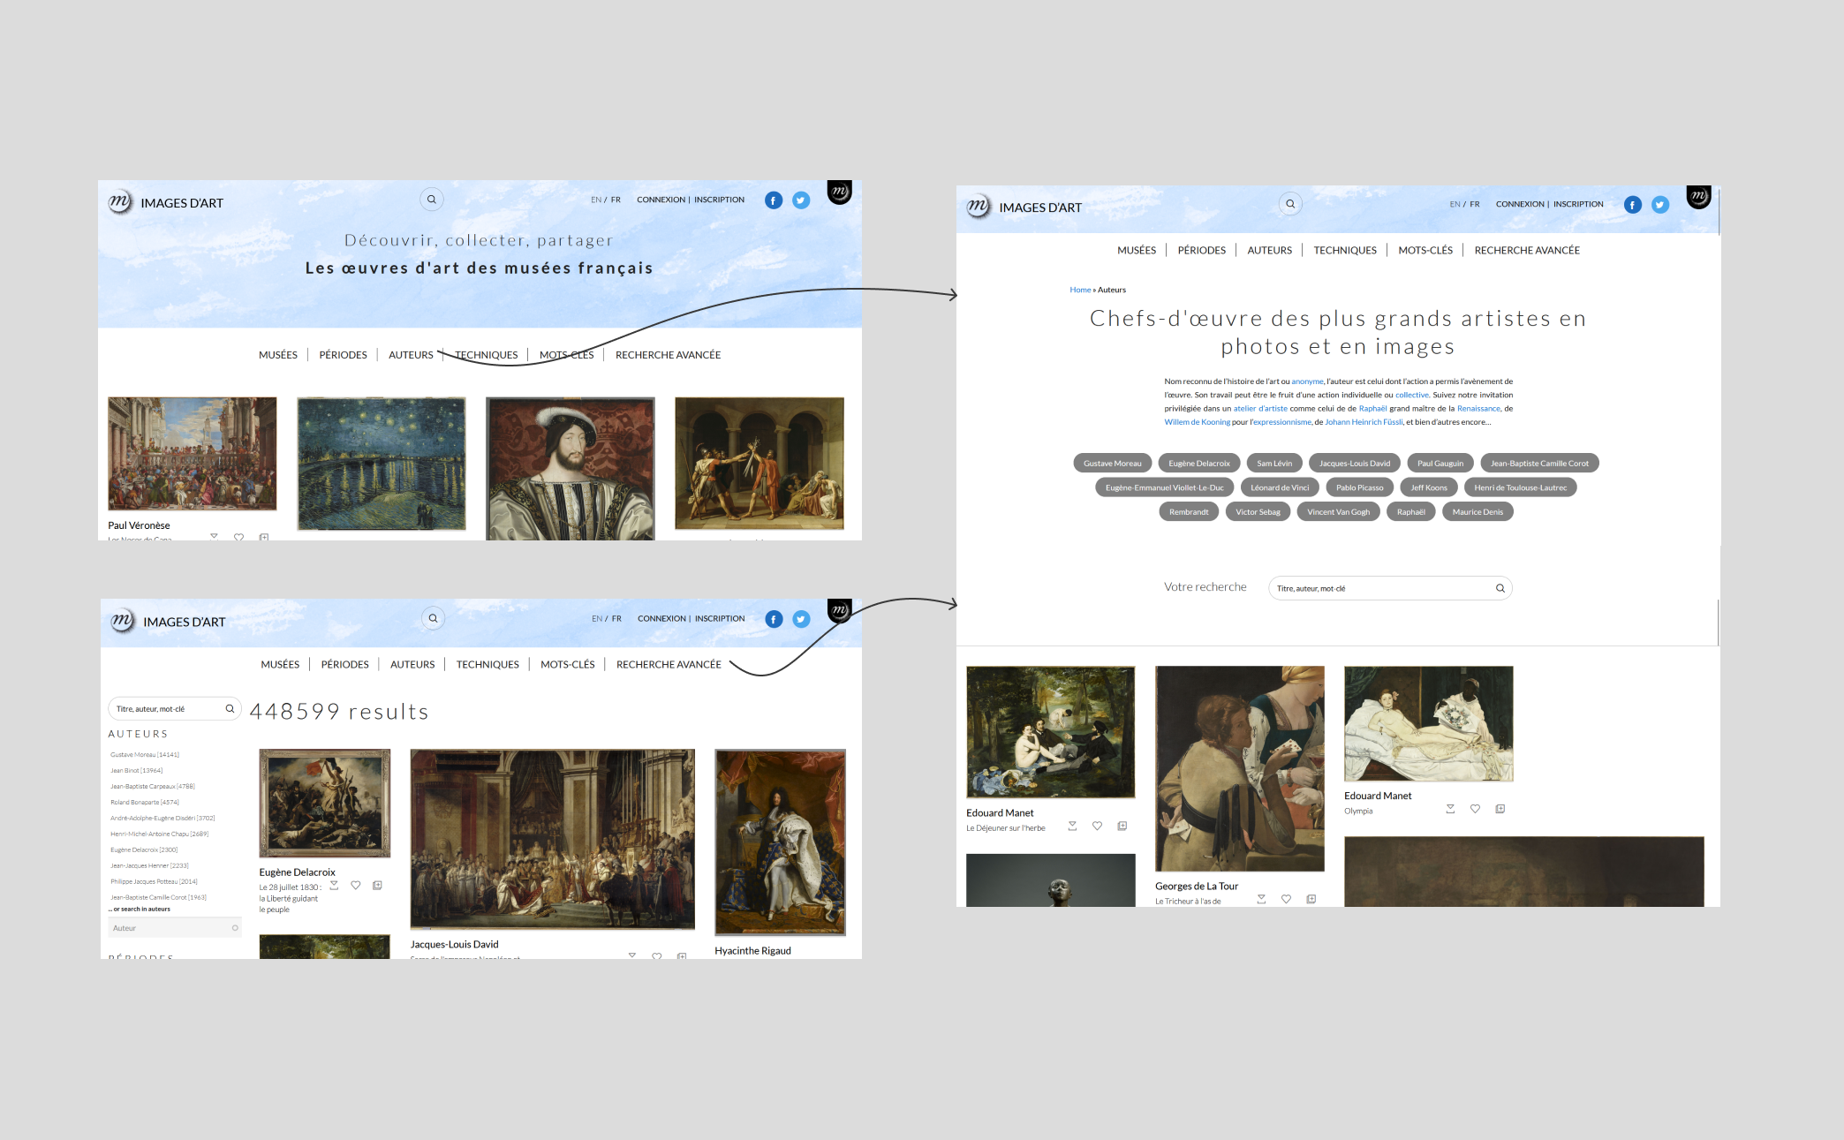This screenshot has width=1844, height=1140.
Task: Open Facebook icon on the Auteurs page header
Action: pos(1633,205)
